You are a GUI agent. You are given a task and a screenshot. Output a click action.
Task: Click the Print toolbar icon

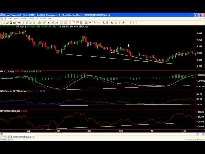pyautogui.click(x=39, y=23)
